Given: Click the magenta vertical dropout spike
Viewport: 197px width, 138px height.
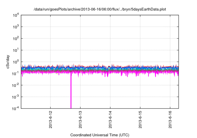Looking at the screenshot, I should [x=71, y=91].
